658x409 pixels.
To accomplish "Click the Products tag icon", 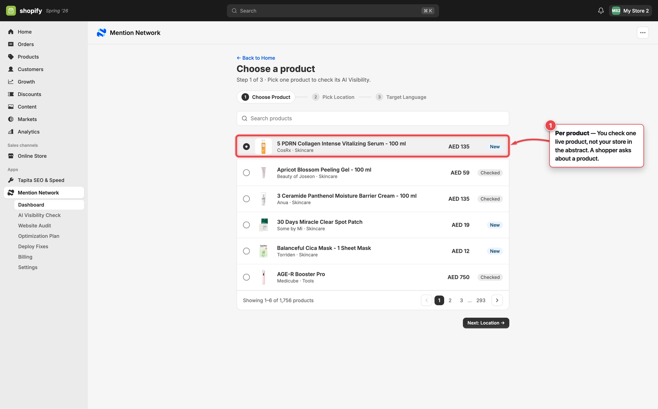I will pos(11,57).
